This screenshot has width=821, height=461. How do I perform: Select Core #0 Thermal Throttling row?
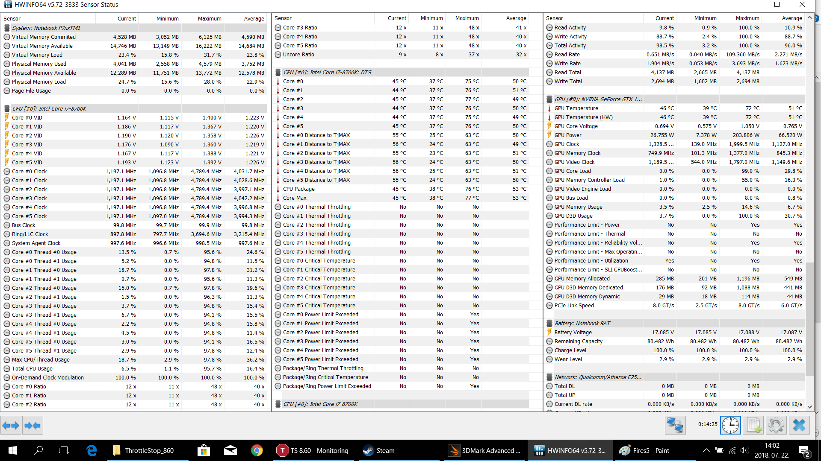point(401,207)
